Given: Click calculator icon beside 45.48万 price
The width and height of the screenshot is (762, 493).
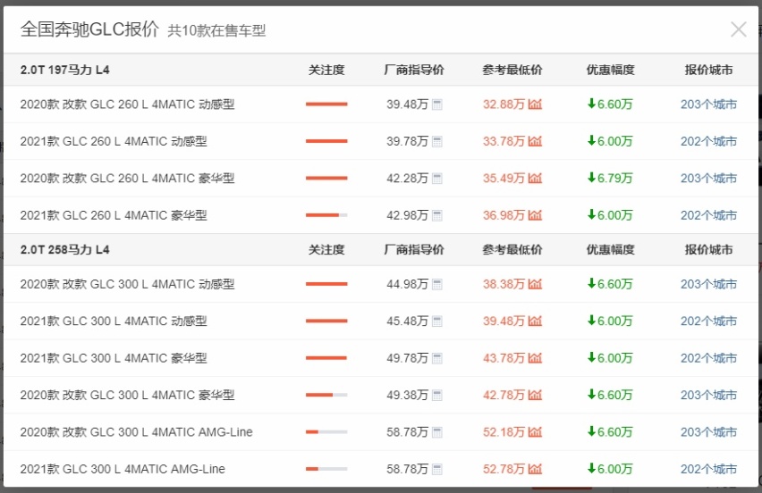Looking at the screenshot, I should coord(437,322).
